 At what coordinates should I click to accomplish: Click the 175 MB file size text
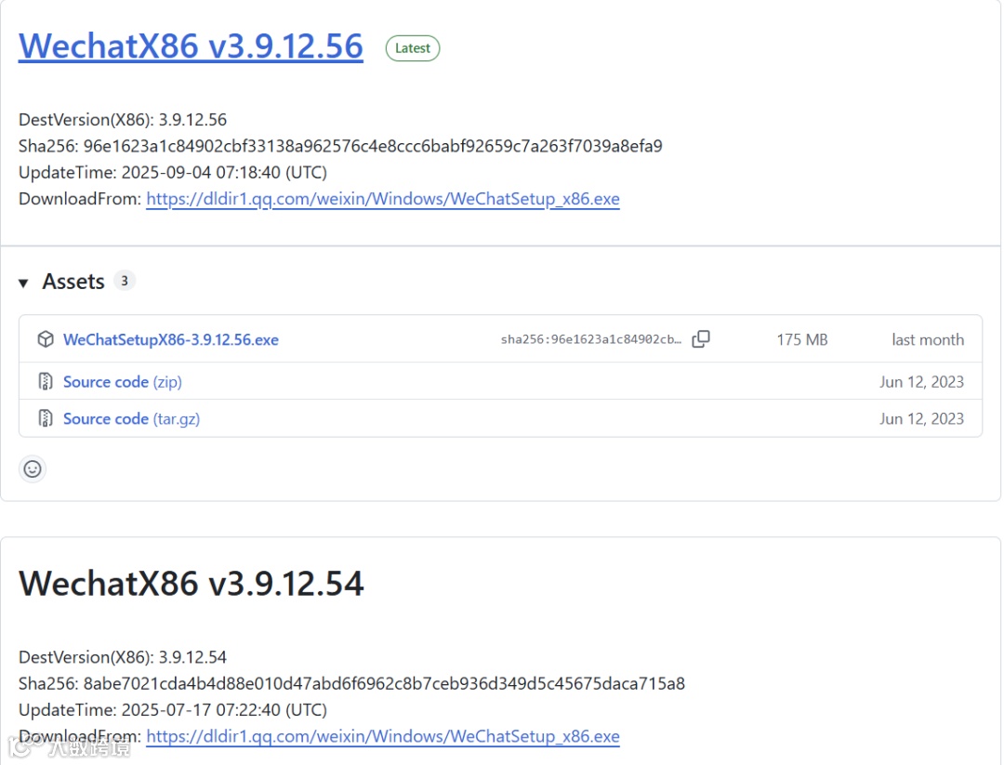click(x=802, y=339)
